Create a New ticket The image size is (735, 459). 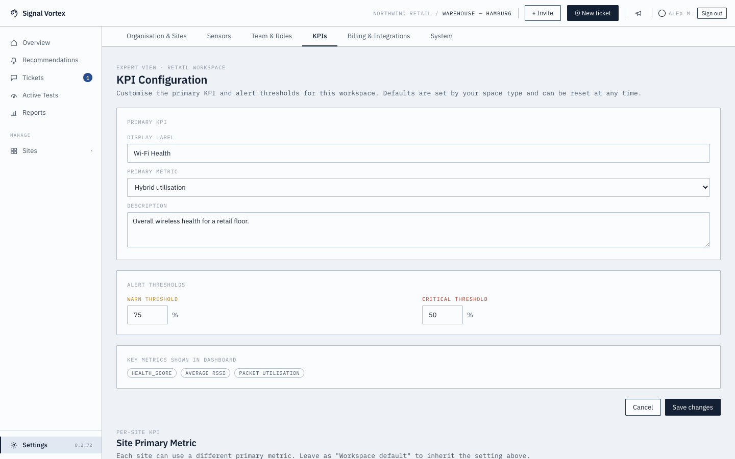[593, 13]
